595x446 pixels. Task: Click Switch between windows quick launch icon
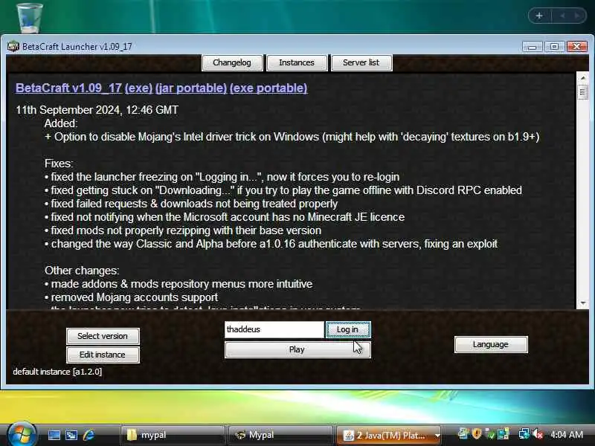(71, 435)
